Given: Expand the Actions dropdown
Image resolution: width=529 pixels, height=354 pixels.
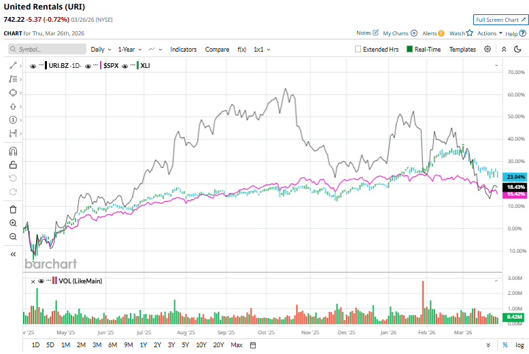Looking at the screenshot, I should tap(490, 33).
